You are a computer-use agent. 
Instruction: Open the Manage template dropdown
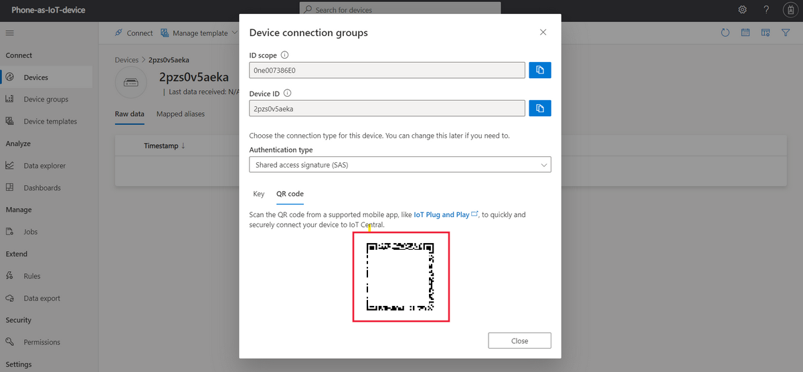pos(200,33)
